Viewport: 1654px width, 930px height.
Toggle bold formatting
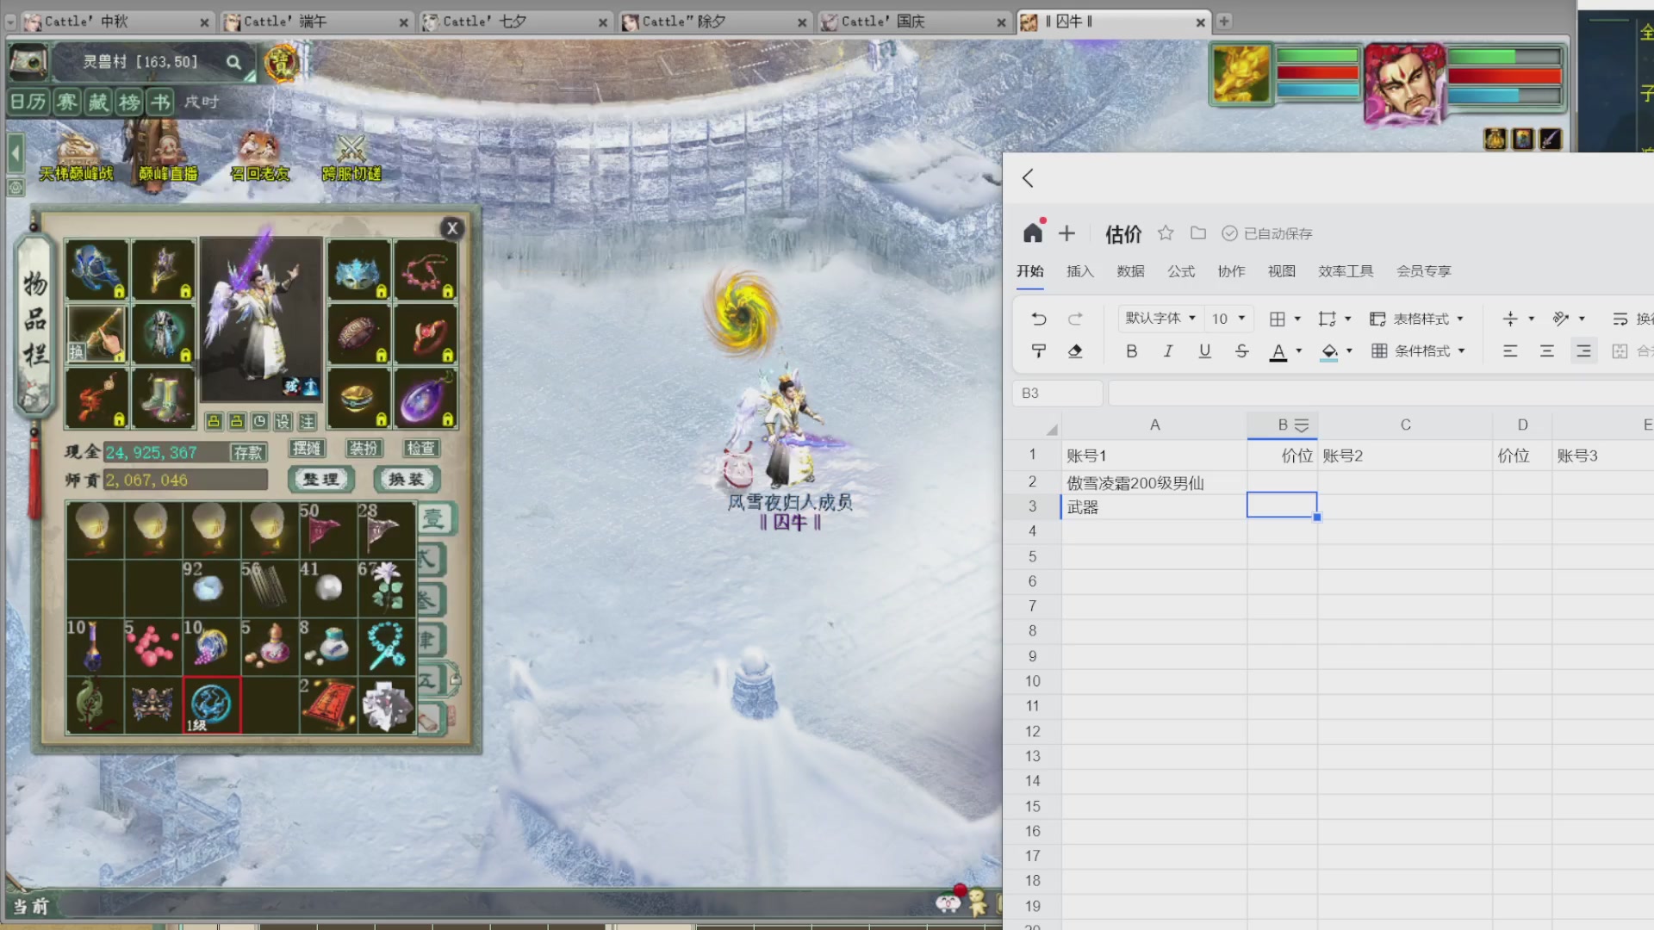click(x=1131, y=350)
